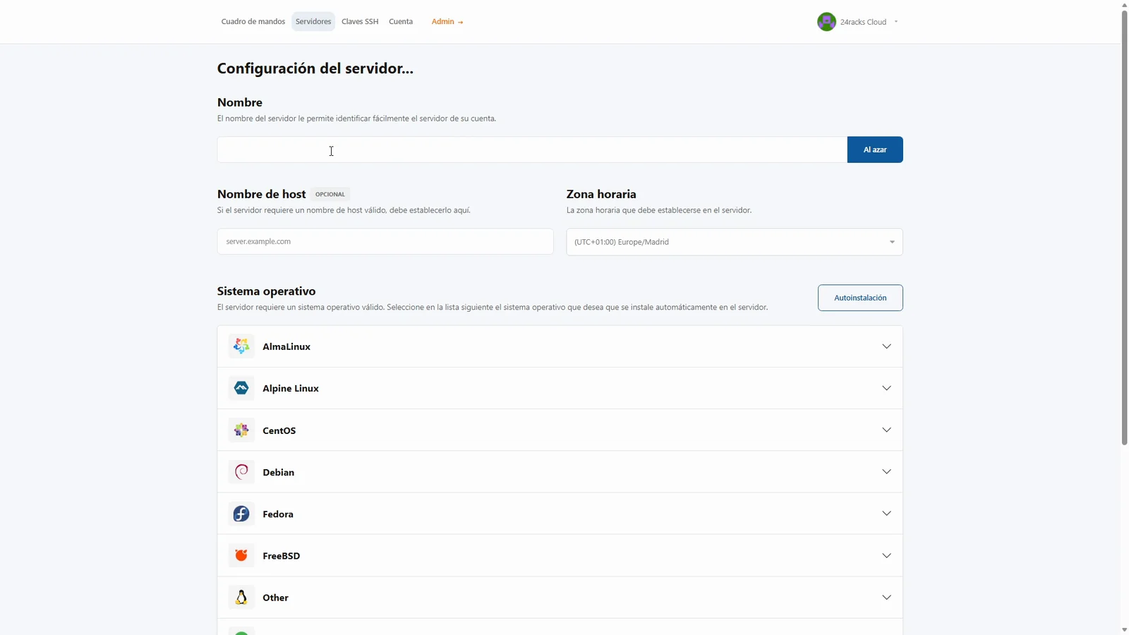1129x635 pixels.
Task: Focus the Nombre input field
Action: click(532, 150)
